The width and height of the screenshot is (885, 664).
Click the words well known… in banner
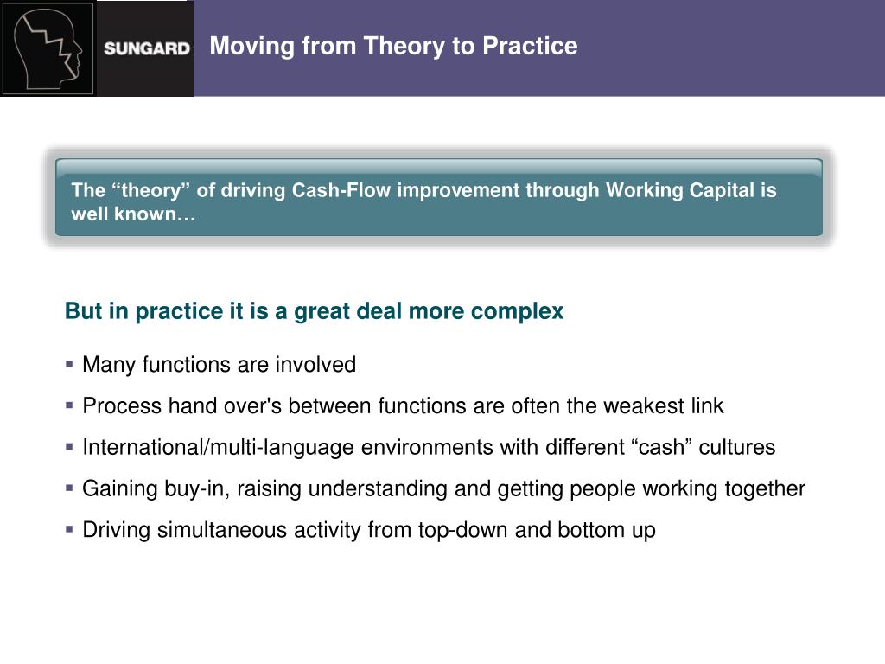click(133, 214)
